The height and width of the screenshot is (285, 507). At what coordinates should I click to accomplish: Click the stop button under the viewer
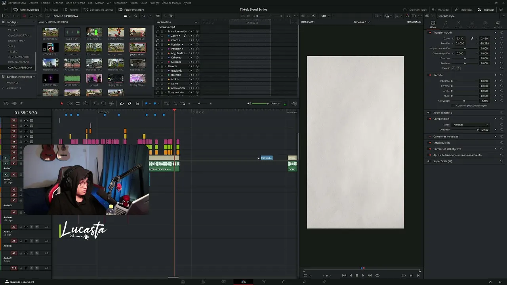pyautogui.click(x=357, y=275)
